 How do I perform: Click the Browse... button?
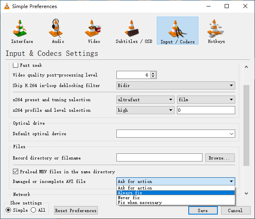point(220,158)
